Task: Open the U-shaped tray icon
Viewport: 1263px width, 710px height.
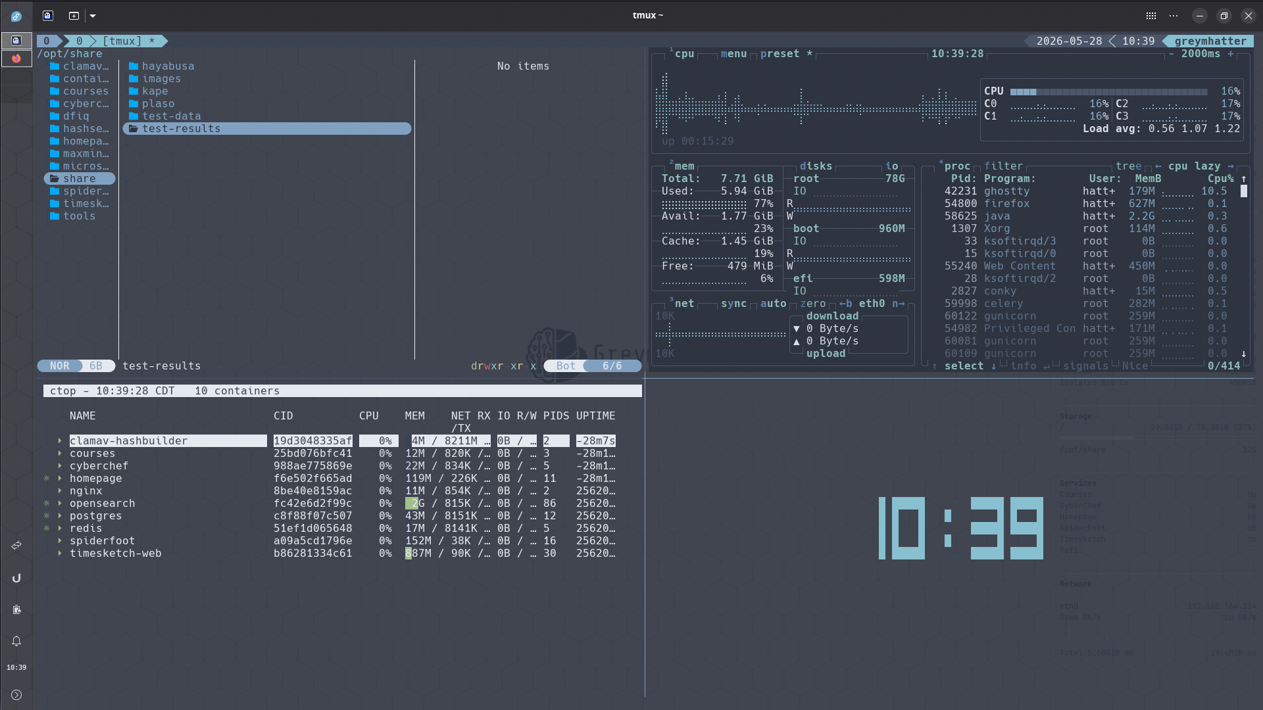Action: pyautogui.click(x=16, y=578)
